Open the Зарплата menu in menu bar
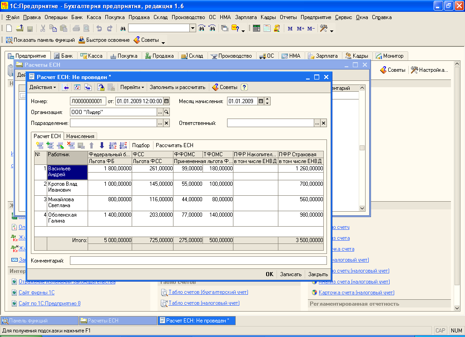465x337 pixels. tap(246, 17)
